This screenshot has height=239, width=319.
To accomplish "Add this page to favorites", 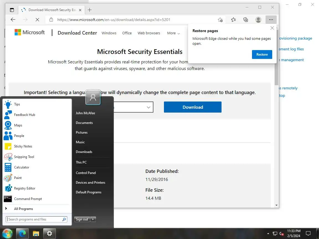I will (220, 20).
